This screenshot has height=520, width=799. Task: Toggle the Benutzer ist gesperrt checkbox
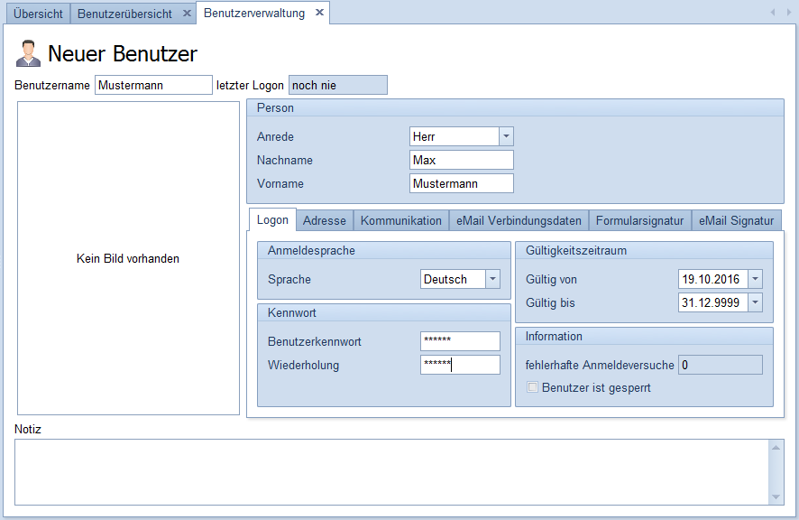point(533,388)
